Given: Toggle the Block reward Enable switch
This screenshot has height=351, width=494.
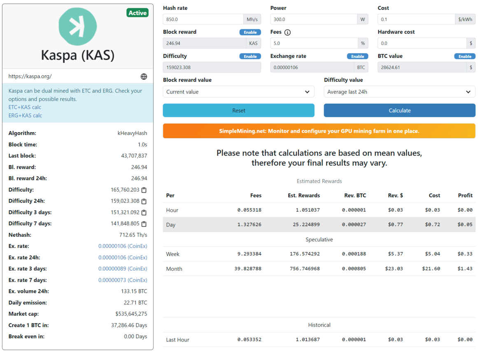Looking at the screenshot, I should click(x=250, y=32).
